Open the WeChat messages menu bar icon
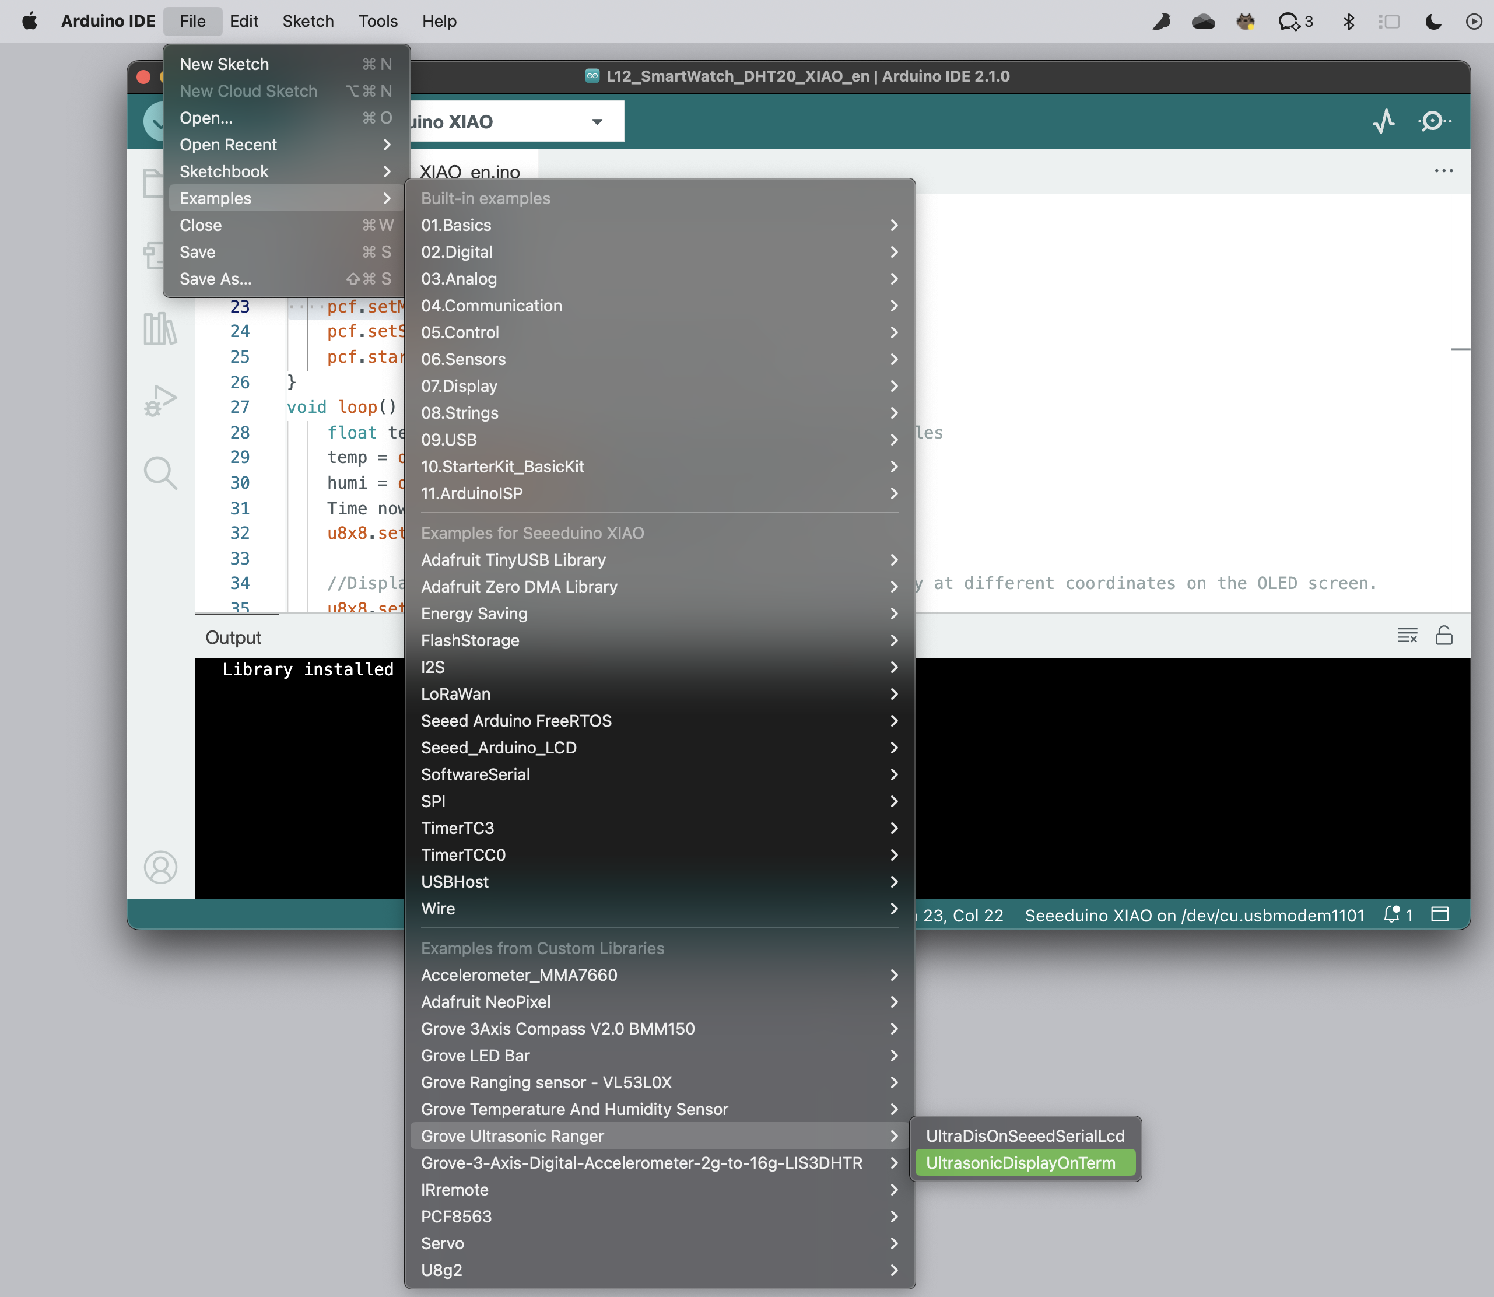 click(x=1295, y=21)
